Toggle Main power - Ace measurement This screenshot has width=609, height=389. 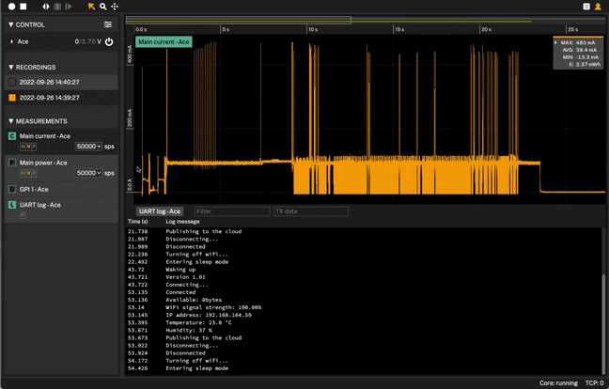pos(12,163)
